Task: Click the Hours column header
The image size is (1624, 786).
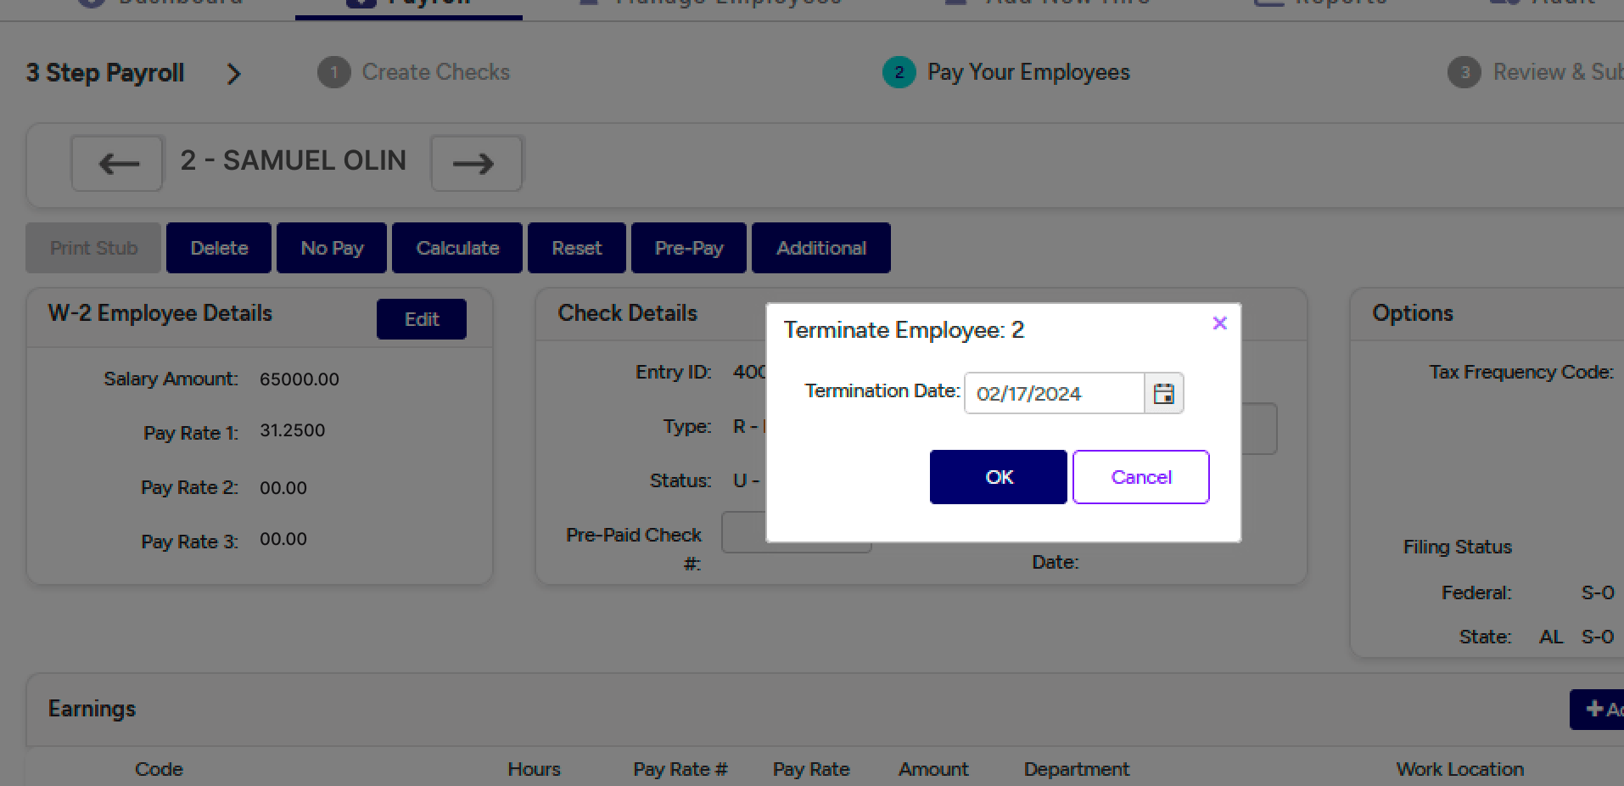Action: coord(535,769)
